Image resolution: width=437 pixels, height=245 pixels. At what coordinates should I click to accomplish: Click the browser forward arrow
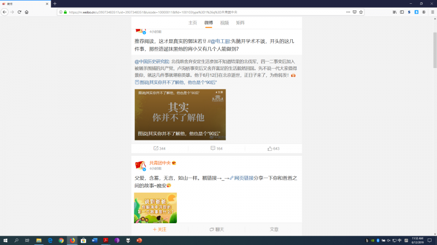click(12, 12)
